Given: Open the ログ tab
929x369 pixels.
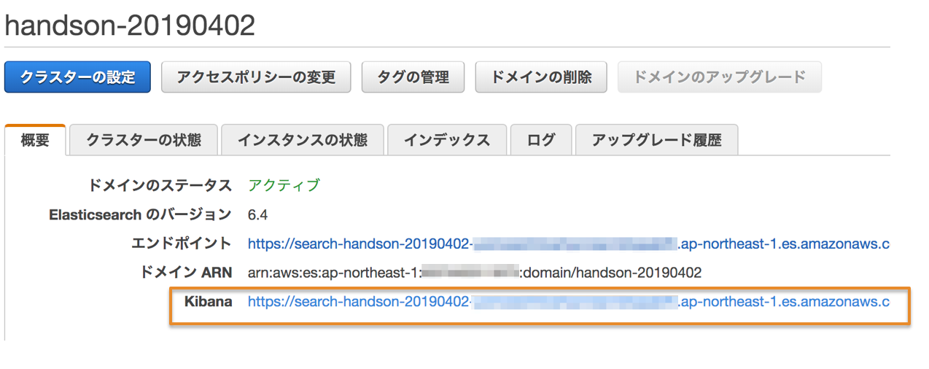Looking at the screenshot, I should pyautogui.click(x=541, y=140).
